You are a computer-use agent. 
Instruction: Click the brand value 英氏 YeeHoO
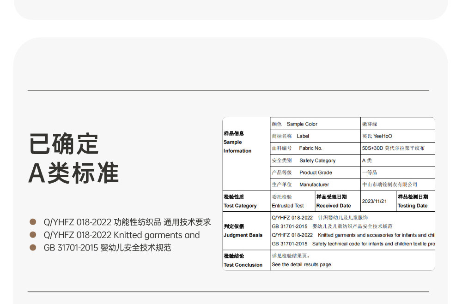377,136
